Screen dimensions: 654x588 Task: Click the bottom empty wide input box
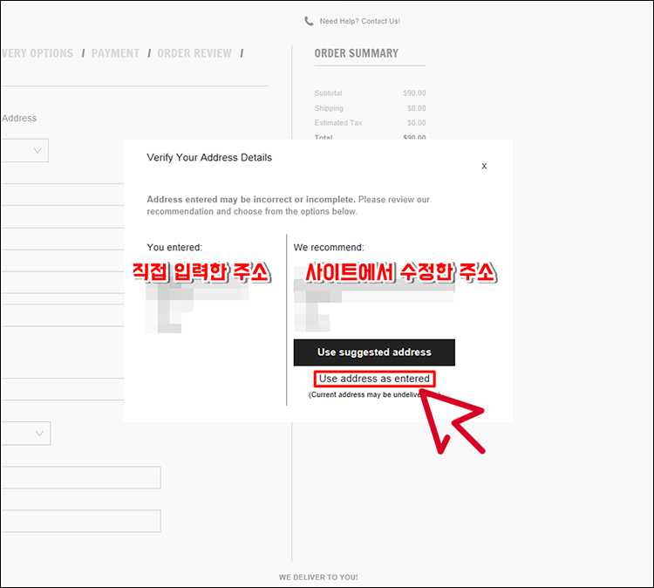[81, 521]
